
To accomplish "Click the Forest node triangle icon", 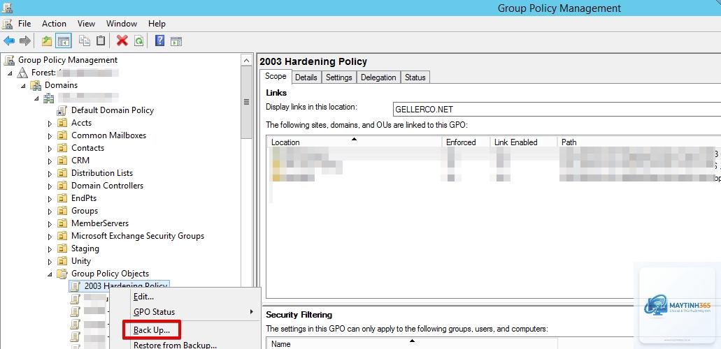I will point(22,73).
